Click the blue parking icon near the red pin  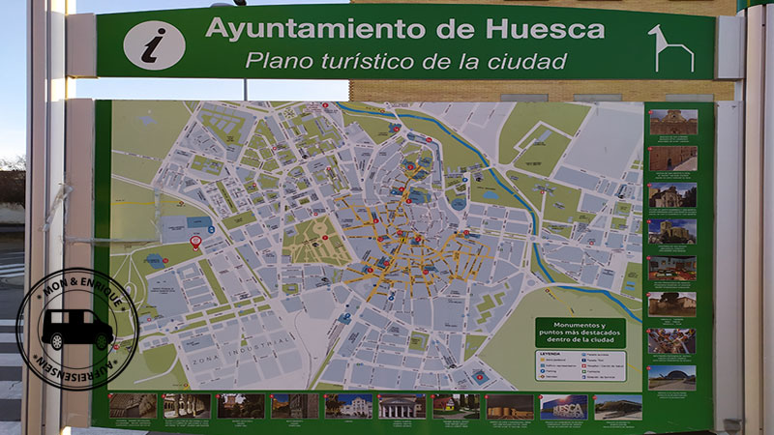(x=211, y=229)
